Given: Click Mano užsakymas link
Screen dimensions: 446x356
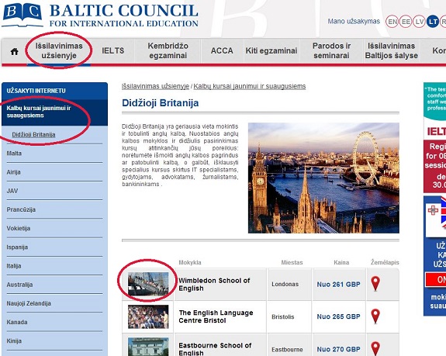Looking at the screenshot, I should pos(354,21).
